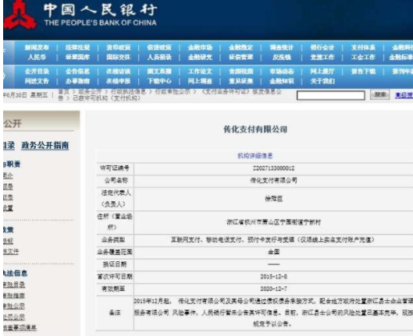Visit the 网上展厅 page

pos(322,72)
